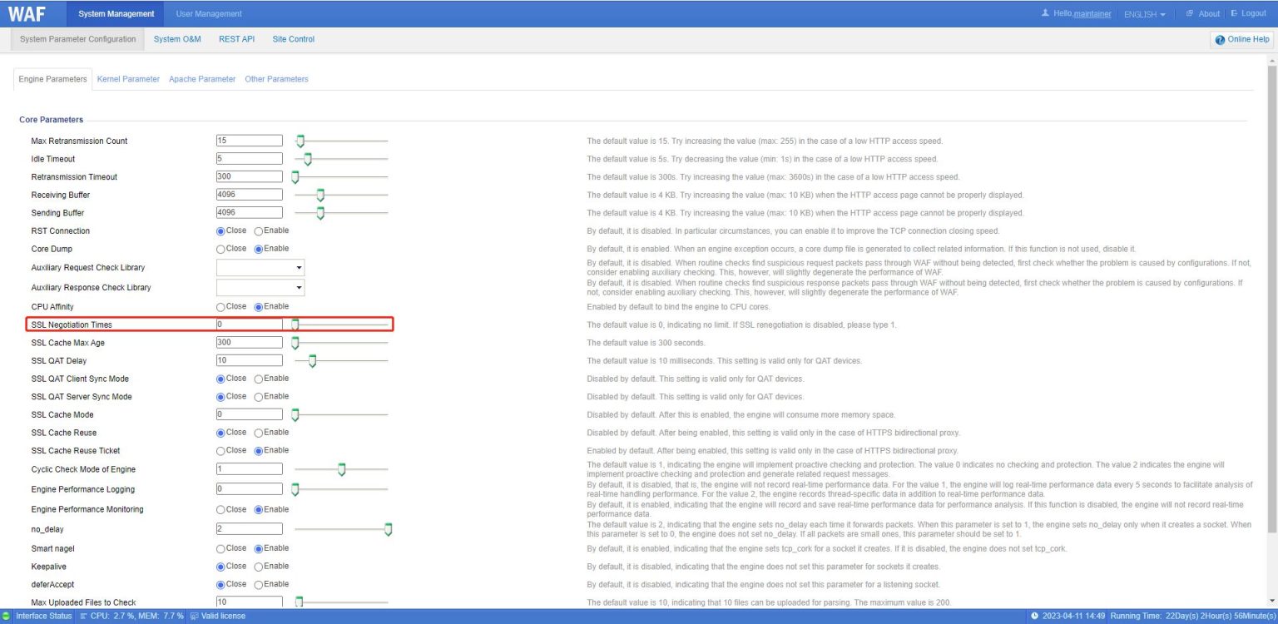This screenshot has height=624, width=1278.
Task: Enable the CPU Affinity option
Action: coord(257,306)
